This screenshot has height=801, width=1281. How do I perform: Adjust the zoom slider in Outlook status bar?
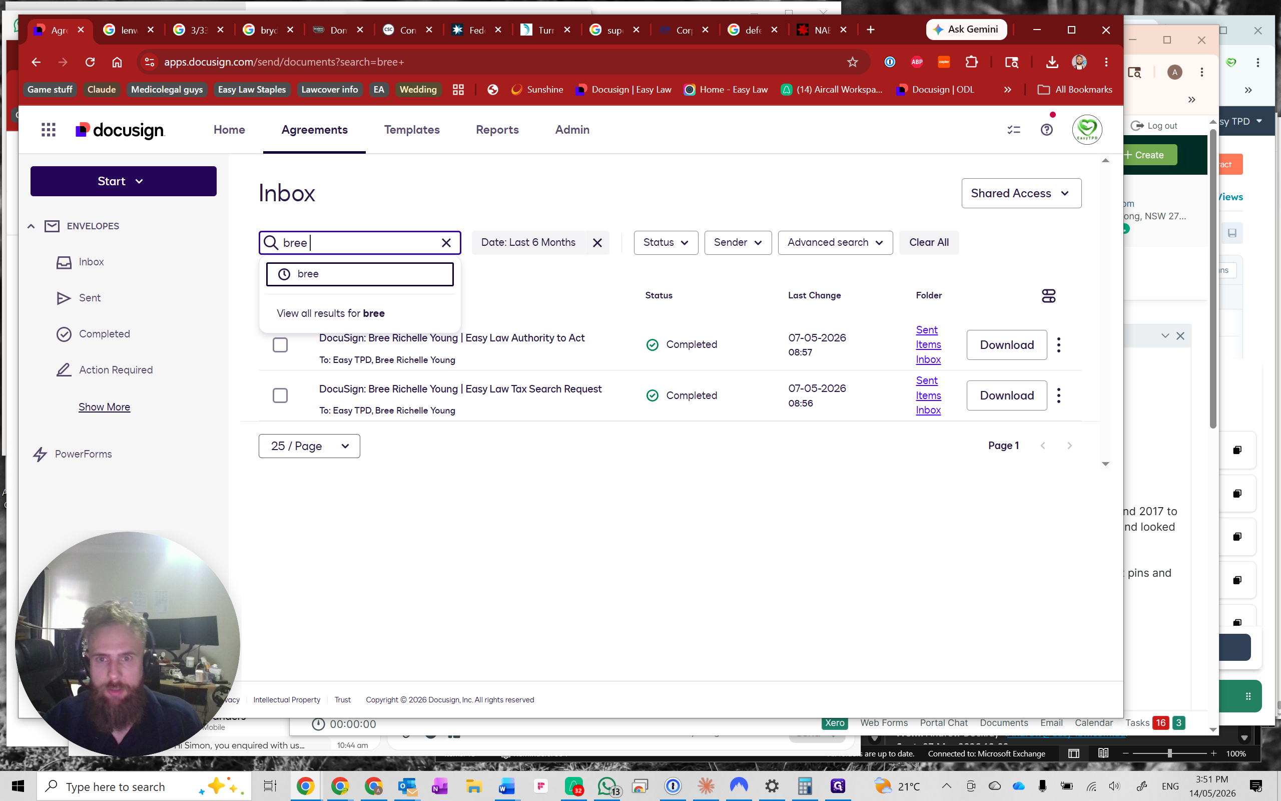(x=1169, y=753)
